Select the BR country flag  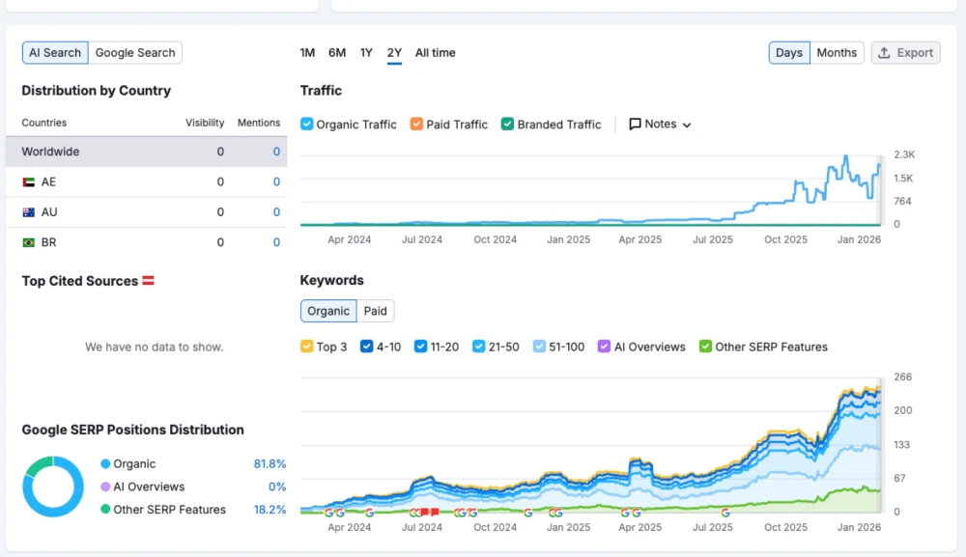tap(28, 242)
